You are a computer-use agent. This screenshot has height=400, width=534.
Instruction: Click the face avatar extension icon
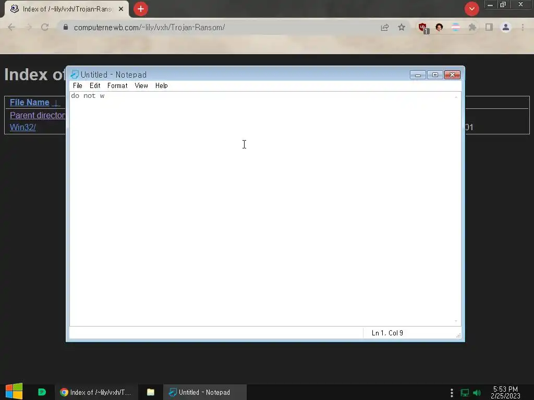point(439,27)
